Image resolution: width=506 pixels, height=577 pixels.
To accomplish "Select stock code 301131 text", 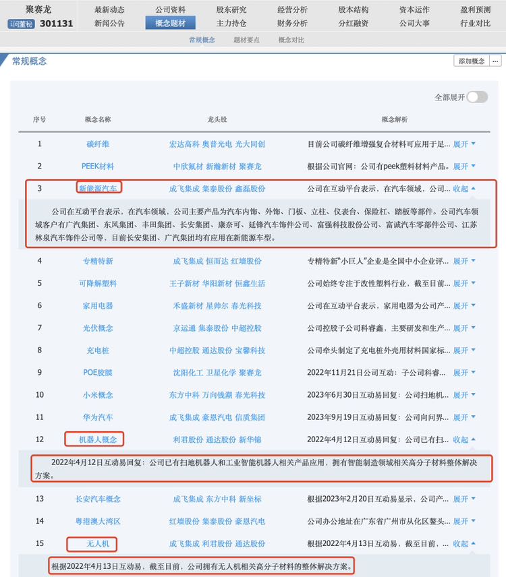I will pyautogui.click(x=57, y=24).
